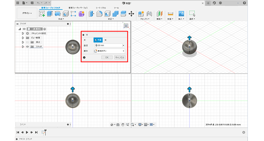Select the Pan hand tool
Viewport: 264px width, 141px height.
click(123, 124)
